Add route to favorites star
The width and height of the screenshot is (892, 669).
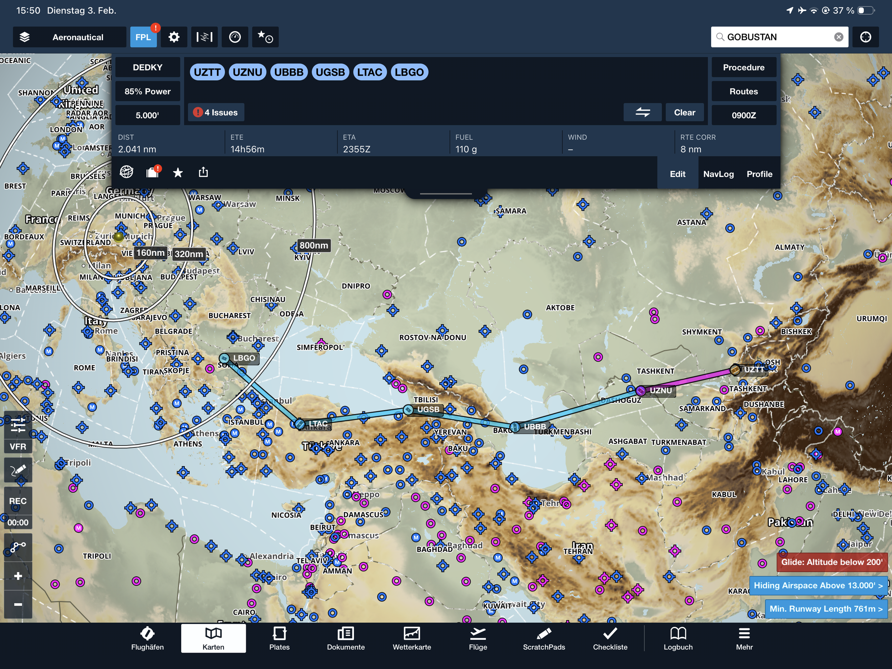[x=178, y=173]
